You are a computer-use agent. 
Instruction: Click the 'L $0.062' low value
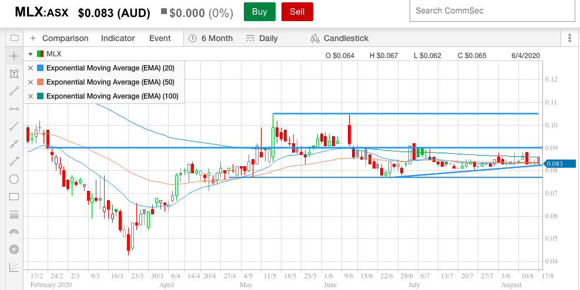coord(427,56)
